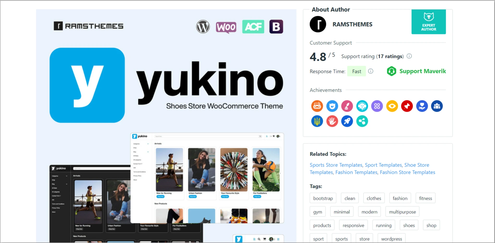Open the RAMSTHEMES author avatar
The height and width of the screenshot is (243, 495).
(318, 24)
